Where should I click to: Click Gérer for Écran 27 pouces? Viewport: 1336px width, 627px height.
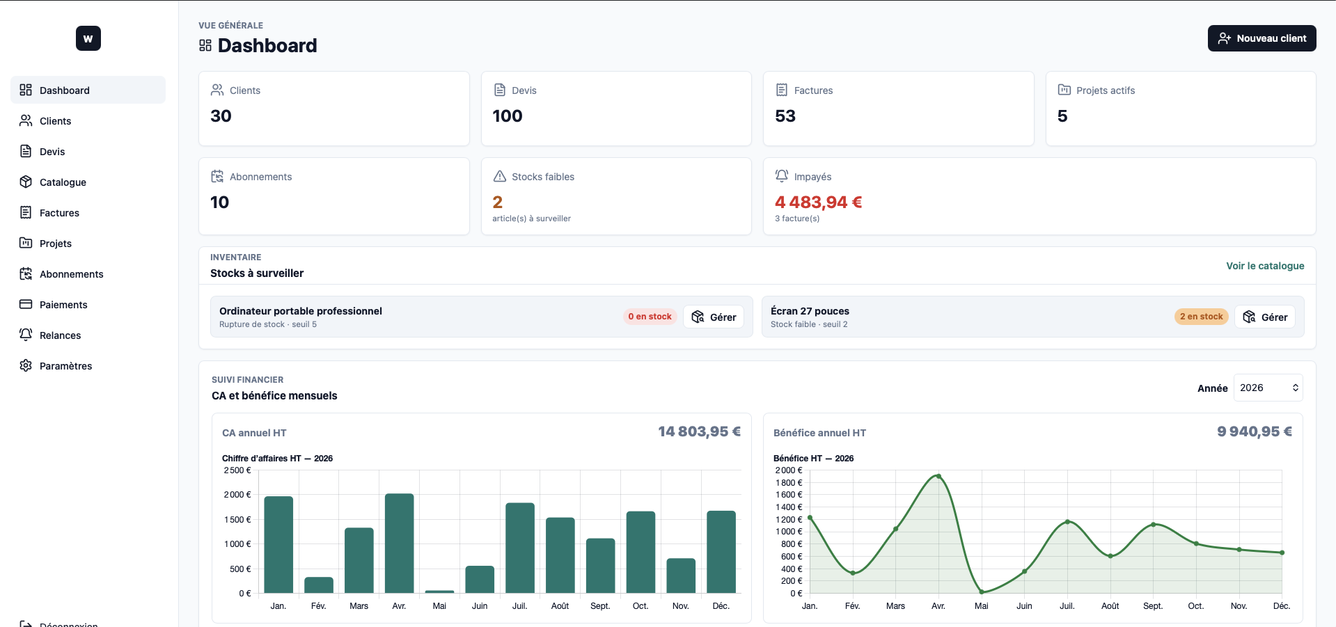click(x=1265, y=317)
